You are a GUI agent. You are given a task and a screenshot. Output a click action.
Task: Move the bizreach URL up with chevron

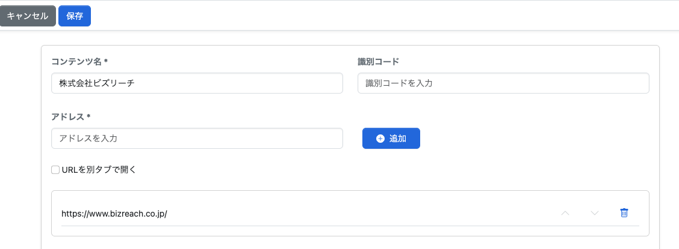[x=565, y=213]
